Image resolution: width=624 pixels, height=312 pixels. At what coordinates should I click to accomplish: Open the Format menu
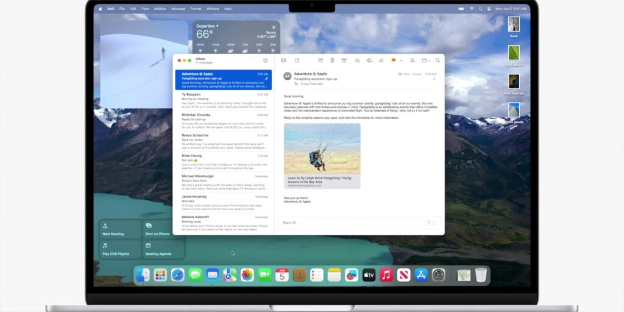click(196, 9)
